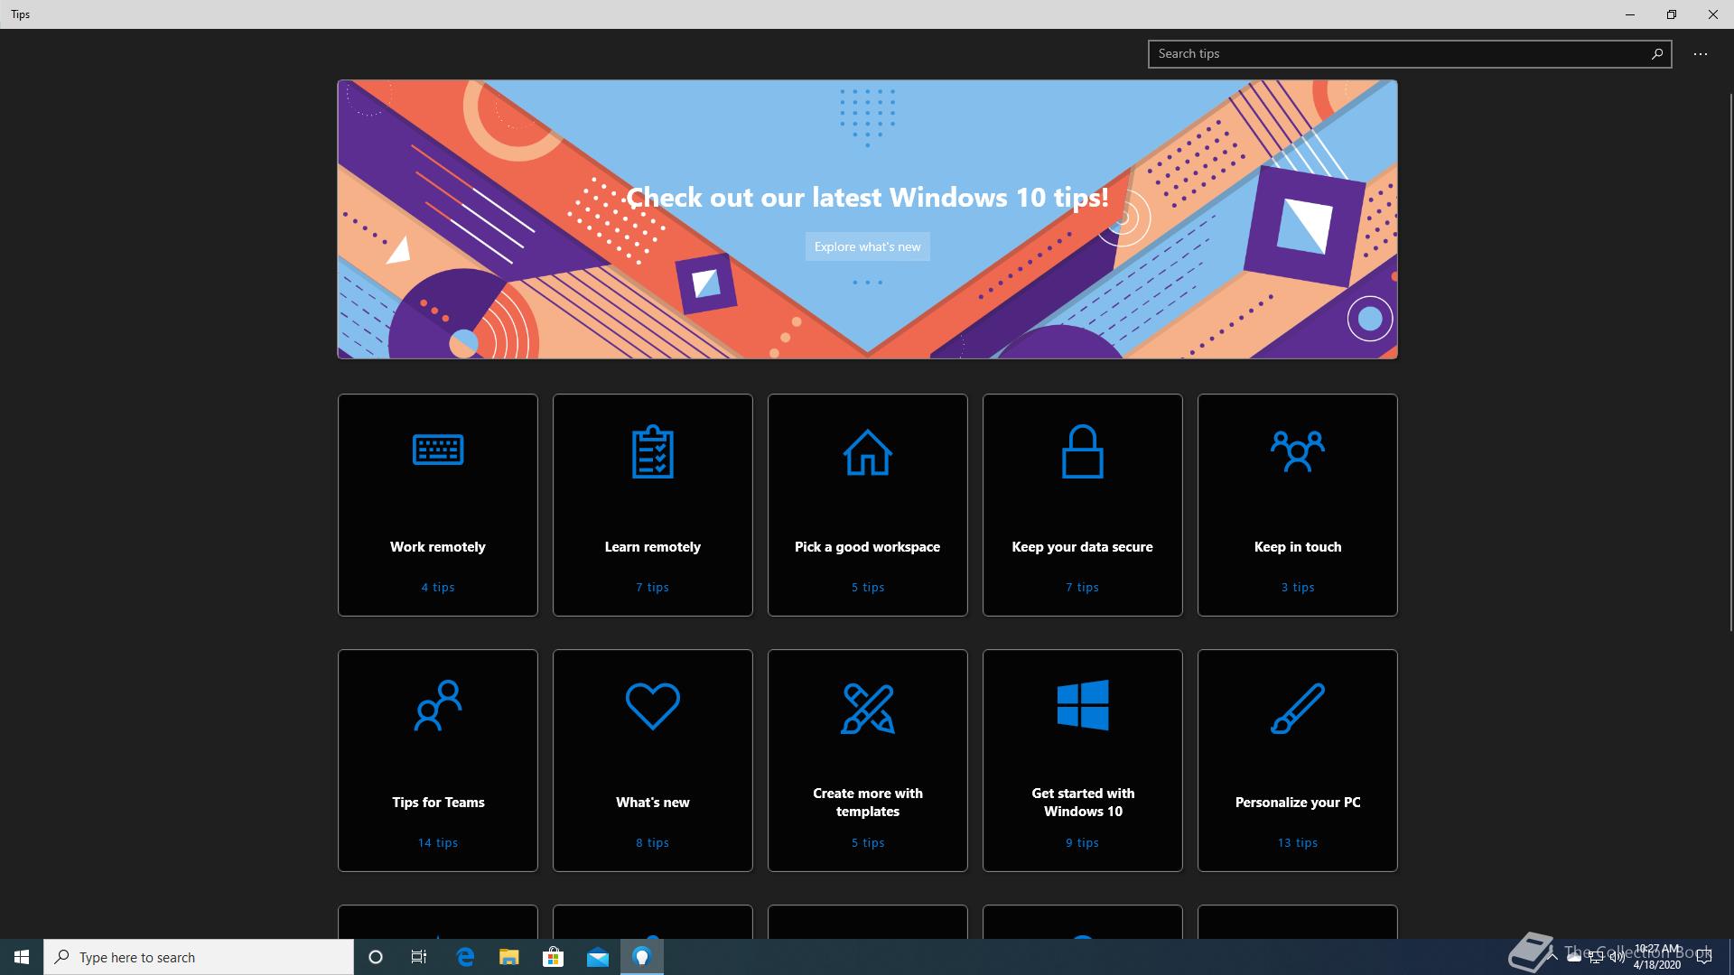This screenshot has height=975, width=1734.
Task: Click the paintbrush icon on Personalize your PC
Action: 1298,708
